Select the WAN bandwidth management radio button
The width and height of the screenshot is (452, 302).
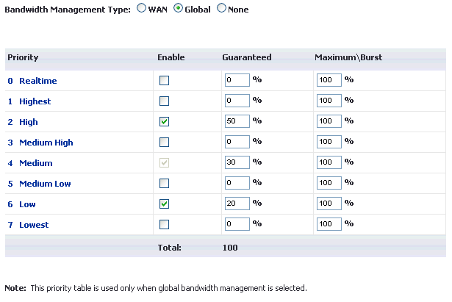(x=141, y=10)
